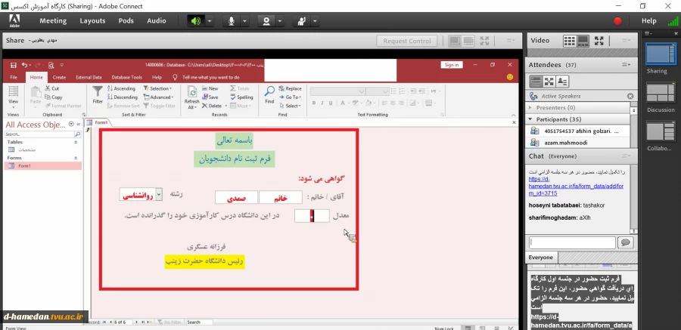Close the Active Speakers bar
This screenshot has width=681, height=330.
coord(630,96)
